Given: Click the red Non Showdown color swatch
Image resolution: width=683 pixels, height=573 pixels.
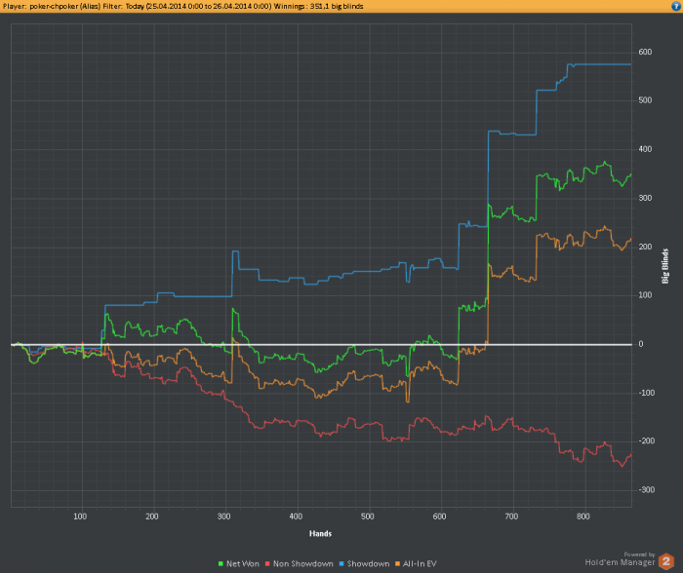Looking at the screenshot, I should [x=267, y=564].
